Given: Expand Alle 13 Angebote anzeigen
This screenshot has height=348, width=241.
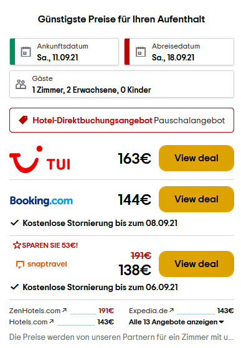Looking at the screenshot, I should pyautogui.click(x=176, y=322).
